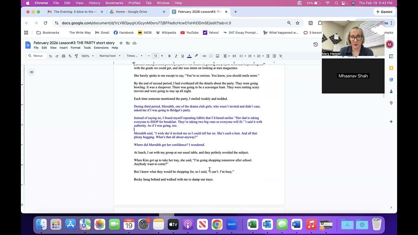Show the document outline panel
Image resolution: width=418 pixels, height=235 pixels.
(31, 72)
